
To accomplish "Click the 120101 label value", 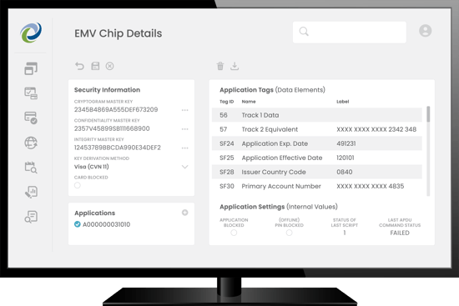I will (346, 158).
